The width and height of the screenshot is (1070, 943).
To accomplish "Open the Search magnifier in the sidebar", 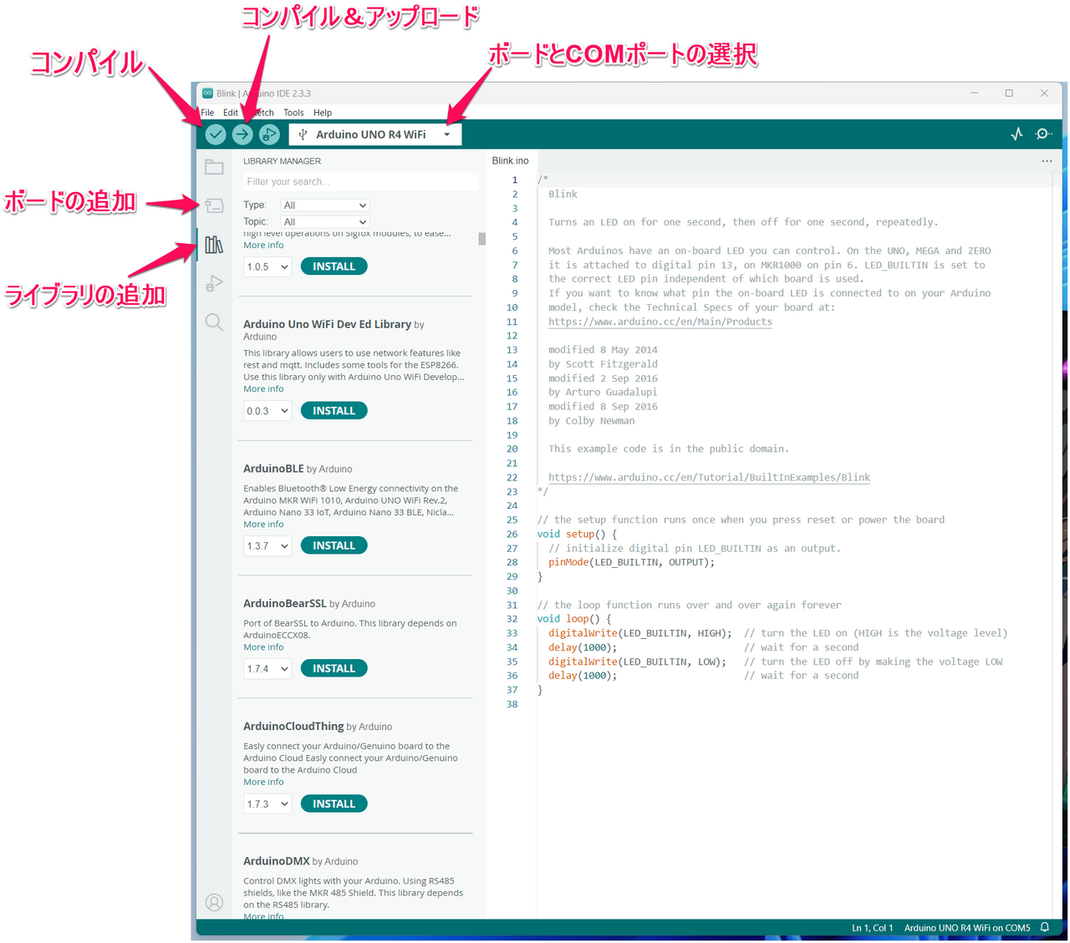I will click(x=214, y=322).
